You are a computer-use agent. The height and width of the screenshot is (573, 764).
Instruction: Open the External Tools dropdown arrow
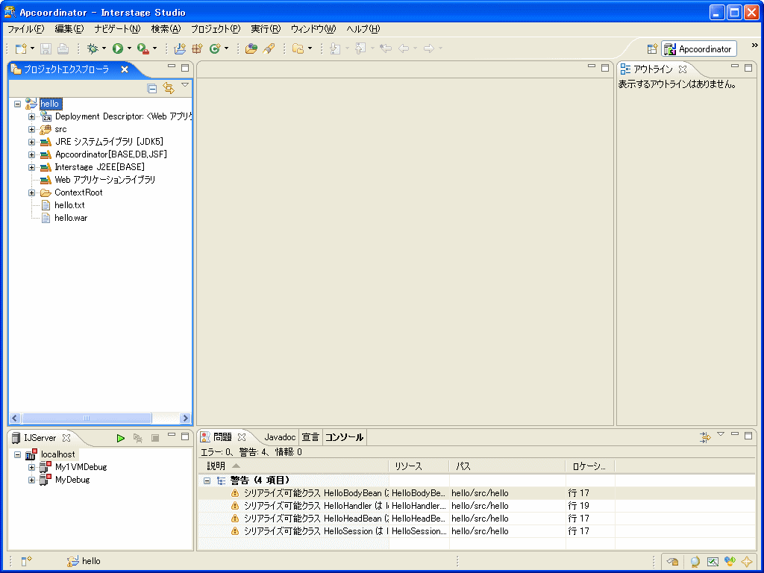(154, 48)
